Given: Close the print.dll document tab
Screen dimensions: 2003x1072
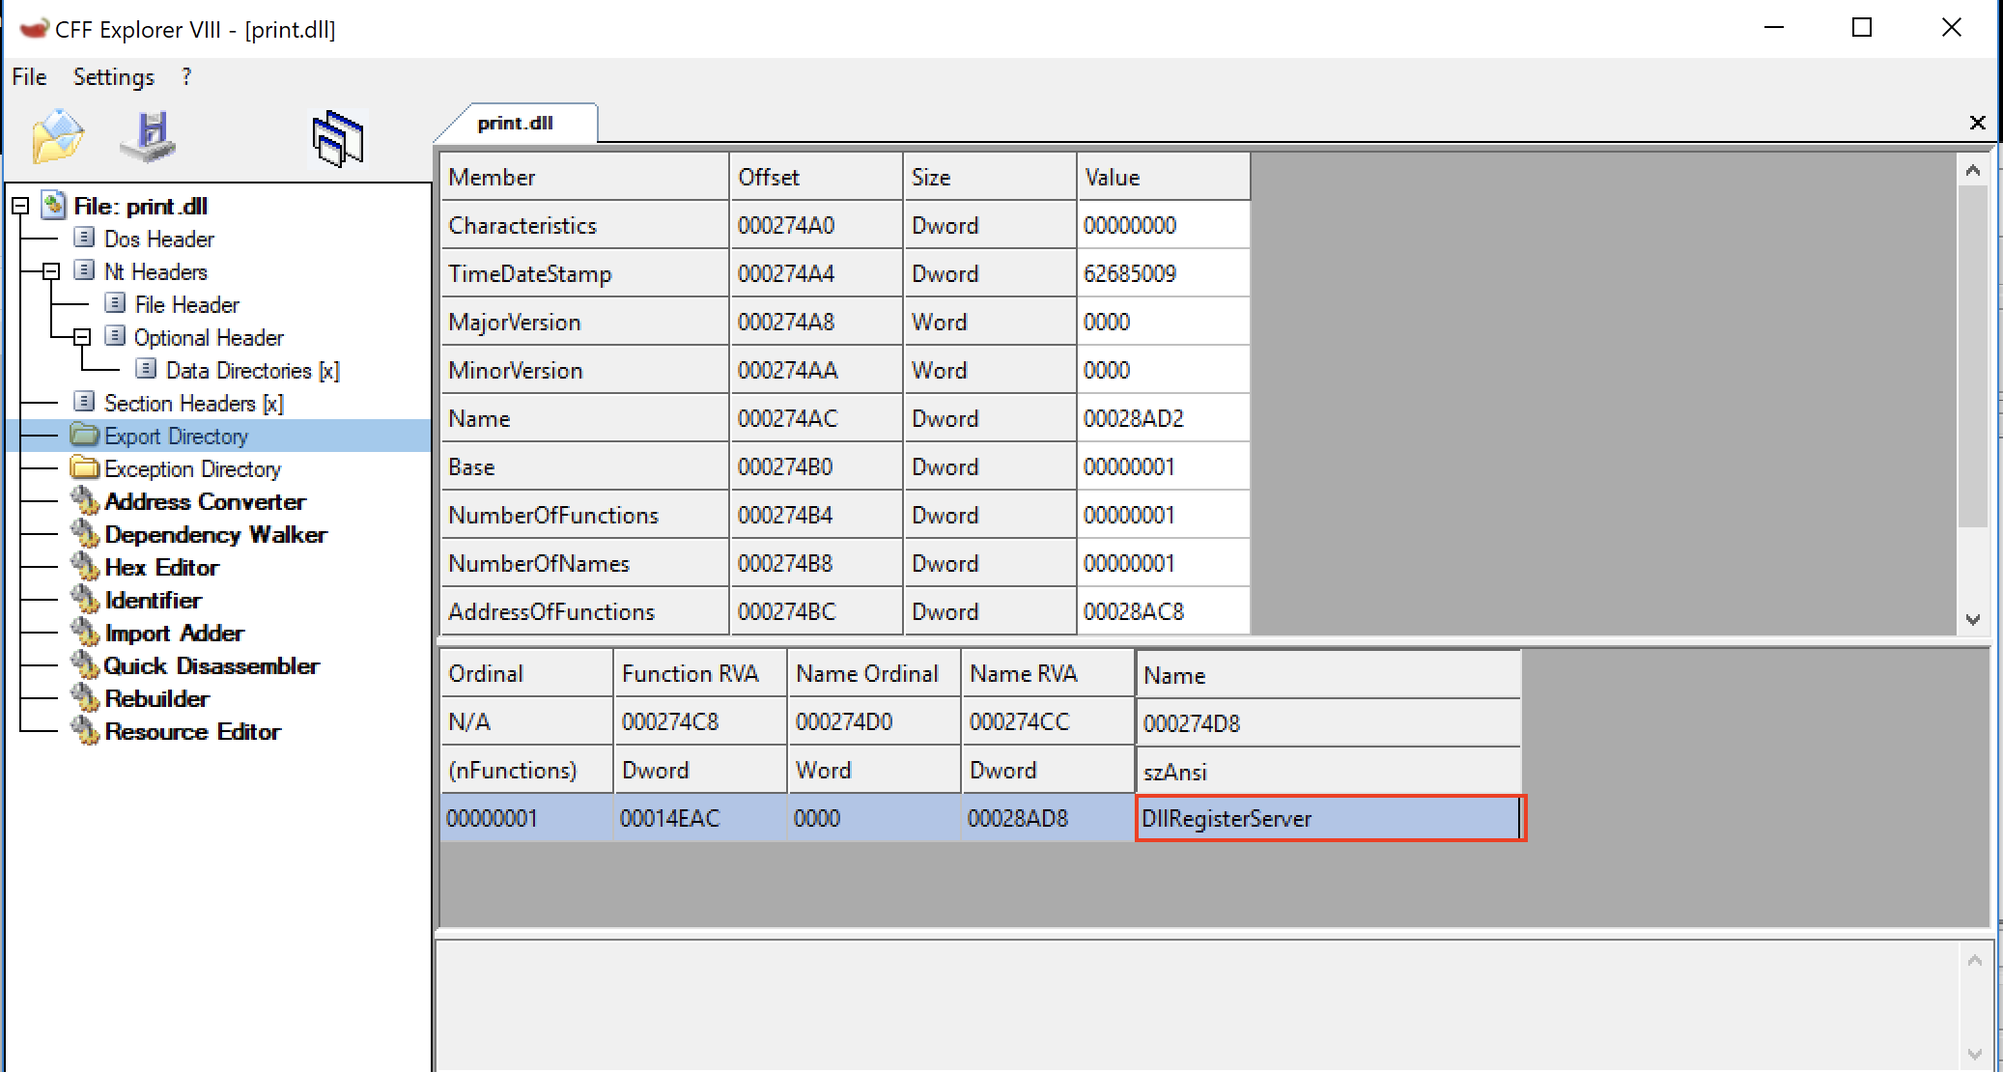Looking at the screenshot, I should click(x=1977, y=123).
